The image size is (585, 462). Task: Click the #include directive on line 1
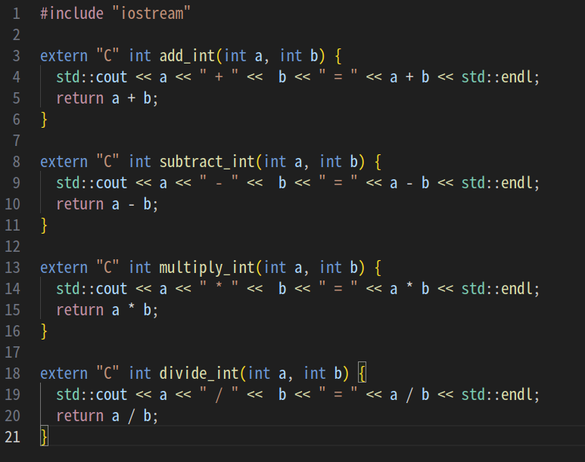[x=72, y=14]
